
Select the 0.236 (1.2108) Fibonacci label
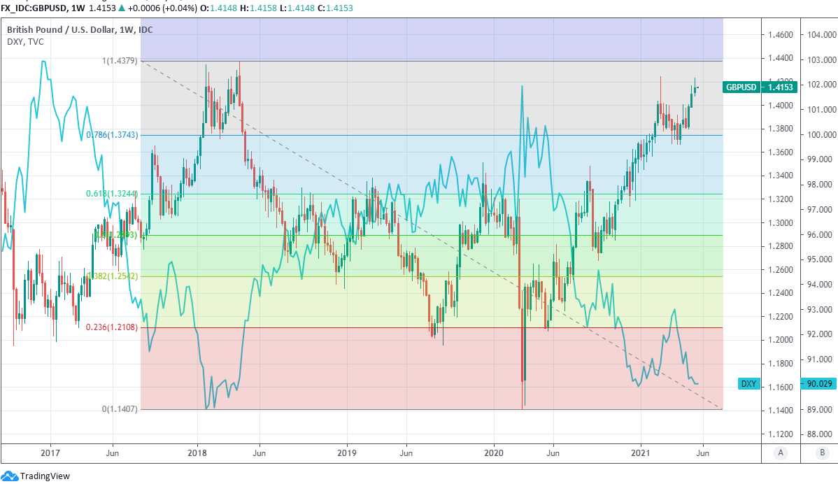click(x=113, y=327)
